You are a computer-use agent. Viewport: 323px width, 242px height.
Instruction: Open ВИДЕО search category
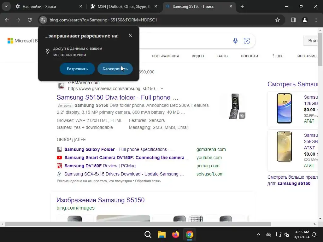point(198,56)
